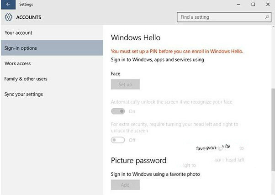Select 'Sign-in options' in sidebar

point(21,48)
